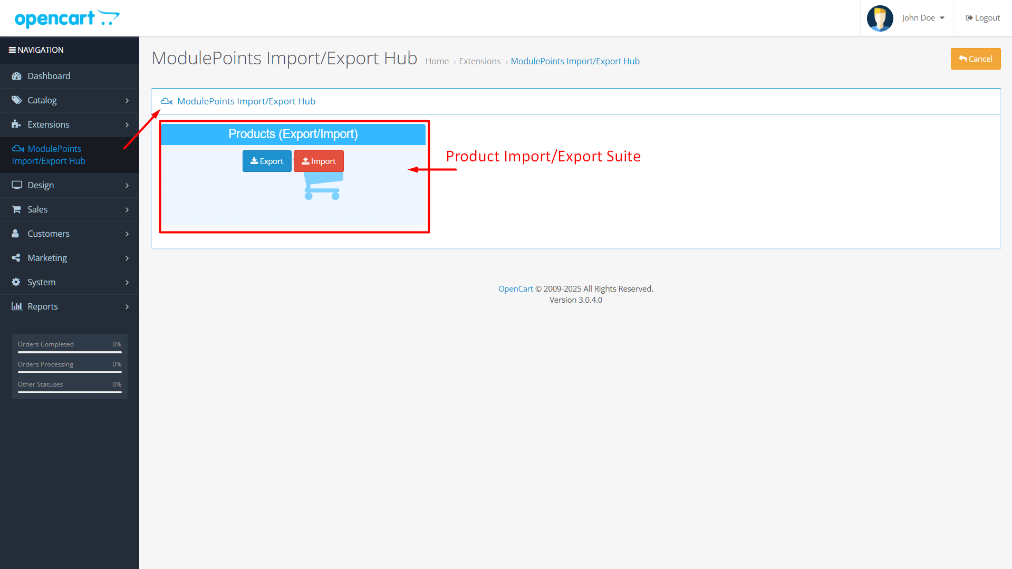Click the Orders Processing progress bar
Viewport: 1012px width, 569px height.
70,372
